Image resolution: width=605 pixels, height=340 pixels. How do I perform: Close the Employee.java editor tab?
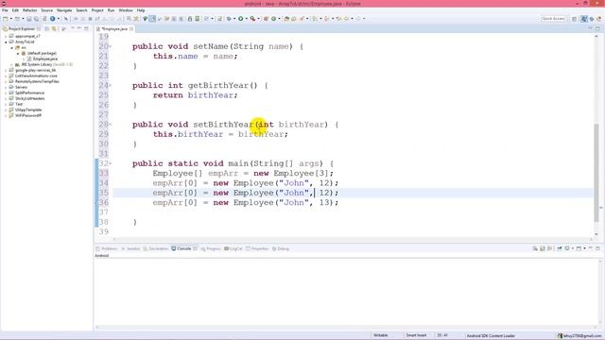pos(131,29)
